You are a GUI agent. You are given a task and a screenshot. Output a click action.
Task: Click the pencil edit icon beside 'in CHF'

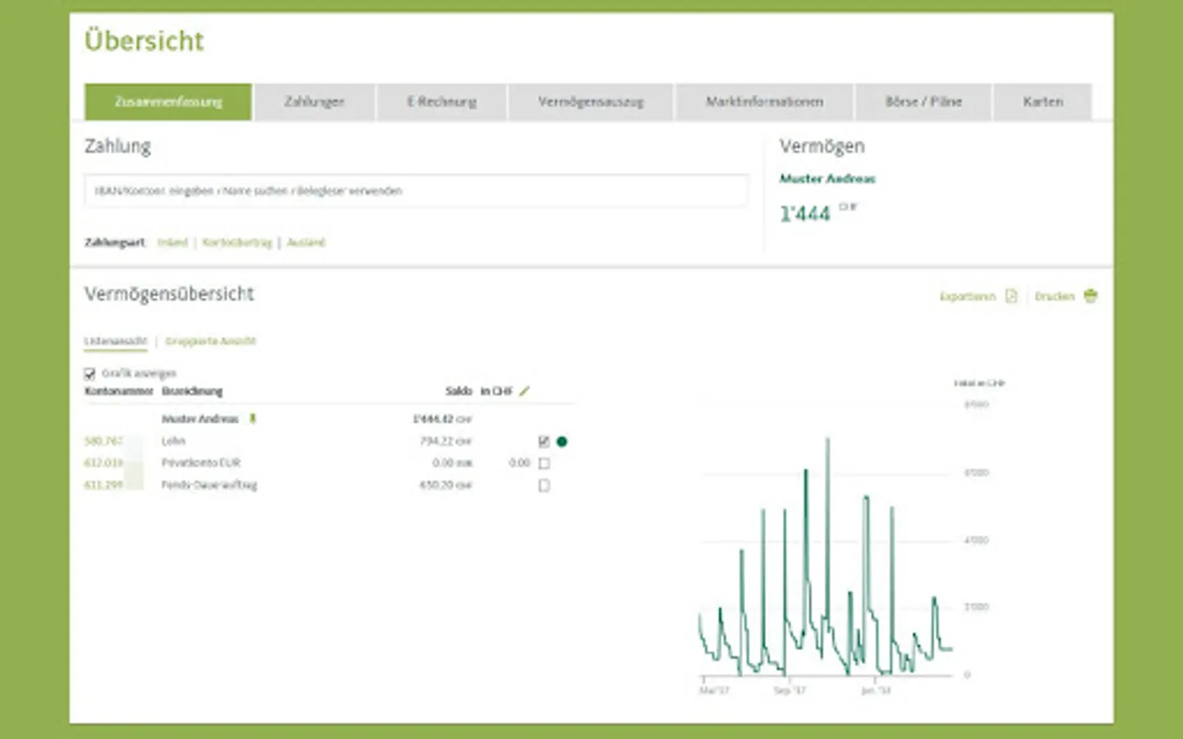click(x=524, y=391)
